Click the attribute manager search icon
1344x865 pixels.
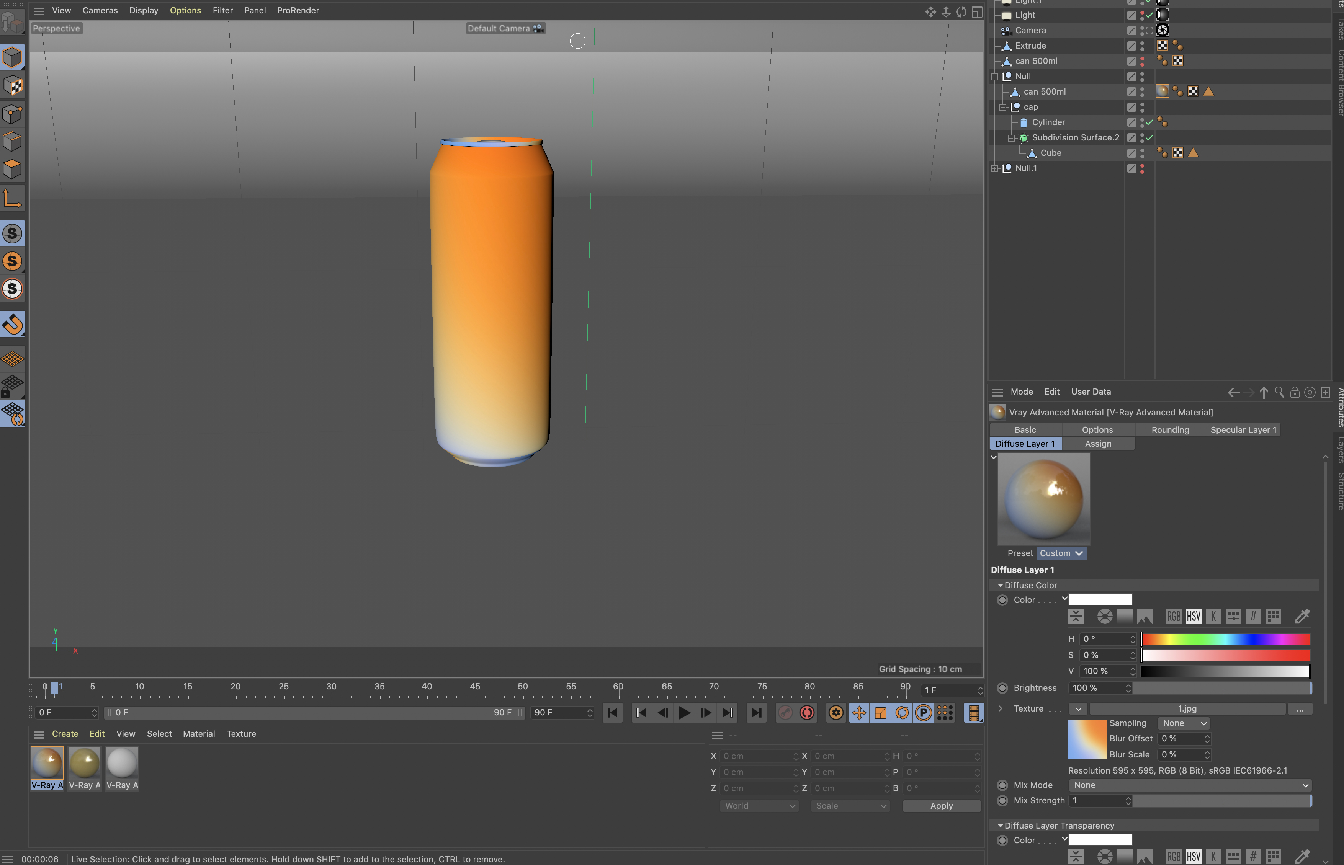point(1279,393)
